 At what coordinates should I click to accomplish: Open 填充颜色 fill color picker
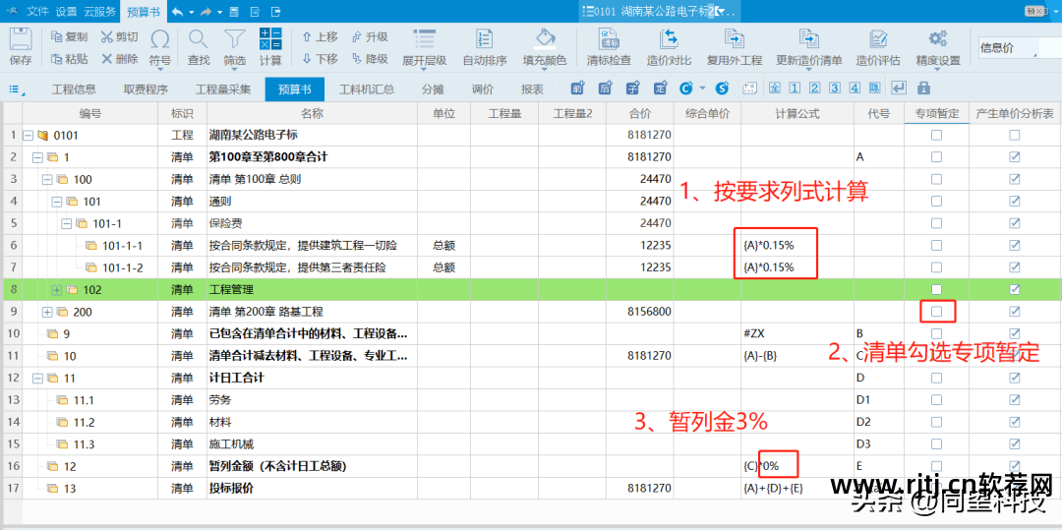(x=545, y=47)
